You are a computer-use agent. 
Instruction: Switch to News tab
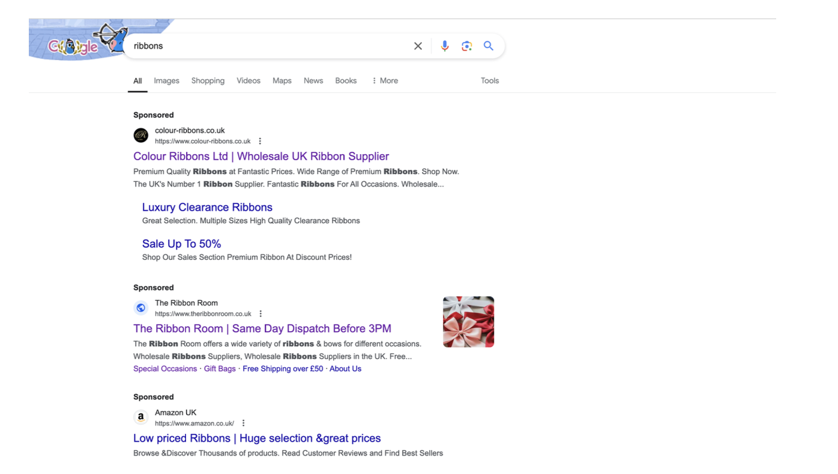point(313,81)
